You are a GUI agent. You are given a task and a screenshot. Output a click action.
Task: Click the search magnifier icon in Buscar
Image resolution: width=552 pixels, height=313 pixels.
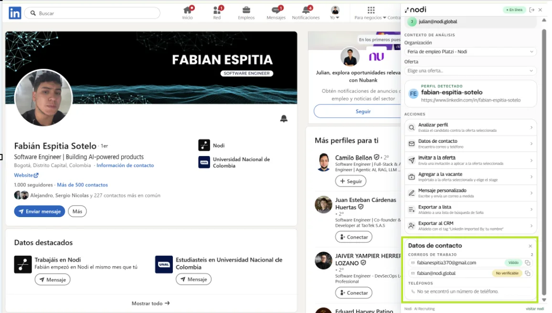33,13
